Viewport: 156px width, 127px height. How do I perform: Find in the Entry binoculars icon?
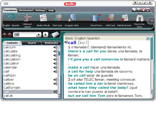140,18
